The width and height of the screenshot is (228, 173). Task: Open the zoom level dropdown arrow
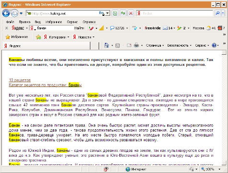click(219, 169)
